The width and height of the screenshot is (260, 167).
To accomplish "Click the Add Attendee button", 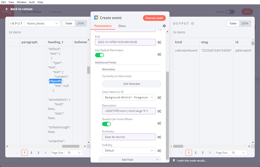I will pos(132,84).
